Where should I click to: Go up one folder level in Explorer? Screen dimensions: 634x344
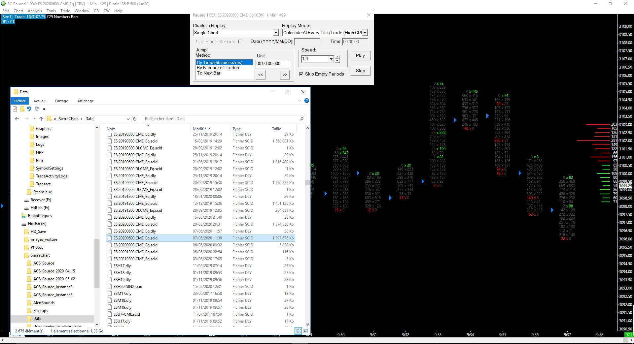tap(41, 119)
